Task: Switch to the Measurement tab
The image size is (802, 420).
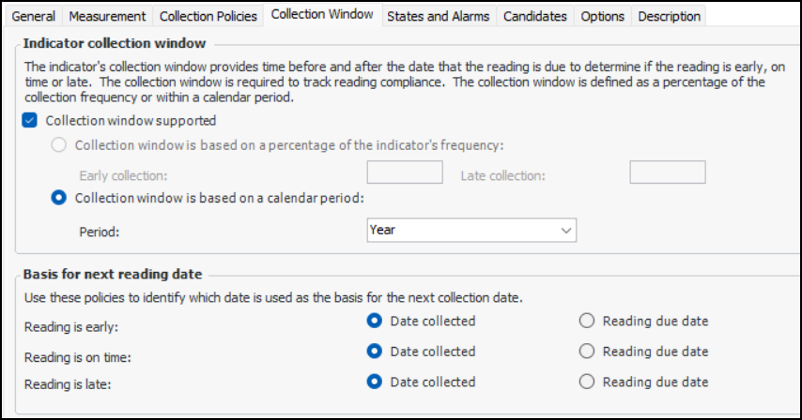Action: (107, 16)
